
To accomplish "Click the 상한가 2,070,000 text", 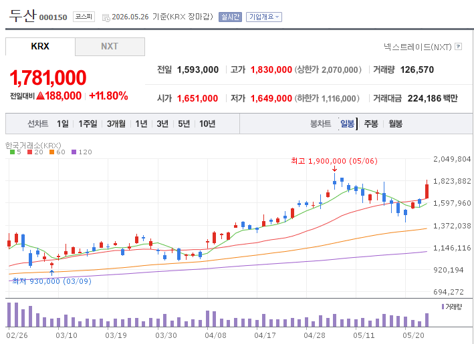I will [x=328, y=69].
